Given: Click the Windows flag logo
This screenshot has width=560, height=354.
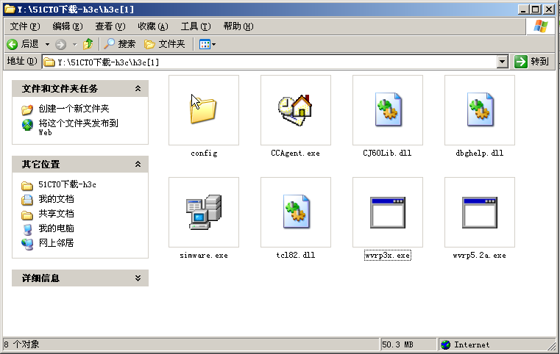Looking at the screenshot, I should click(x=541, y=26).
